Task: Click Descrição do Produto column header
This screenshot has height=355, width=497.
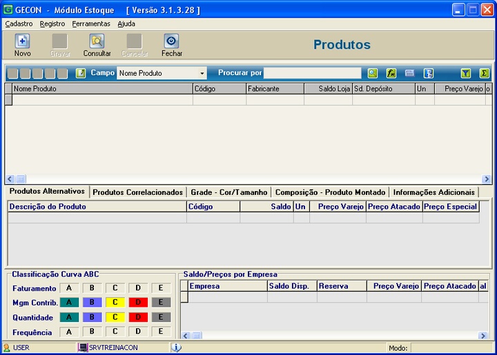Action: point(97,207)
